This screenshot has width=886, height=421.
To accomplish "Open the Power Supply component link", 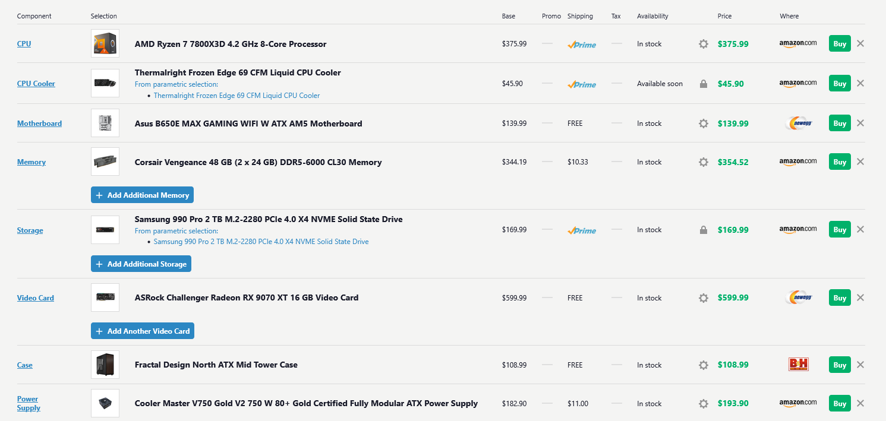I will coord(29,404).
